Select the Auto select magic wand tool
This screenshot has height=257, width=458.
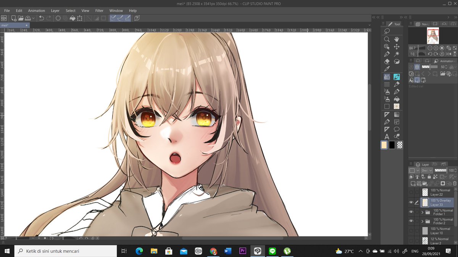pyautogui.click(x=397, y=54)
